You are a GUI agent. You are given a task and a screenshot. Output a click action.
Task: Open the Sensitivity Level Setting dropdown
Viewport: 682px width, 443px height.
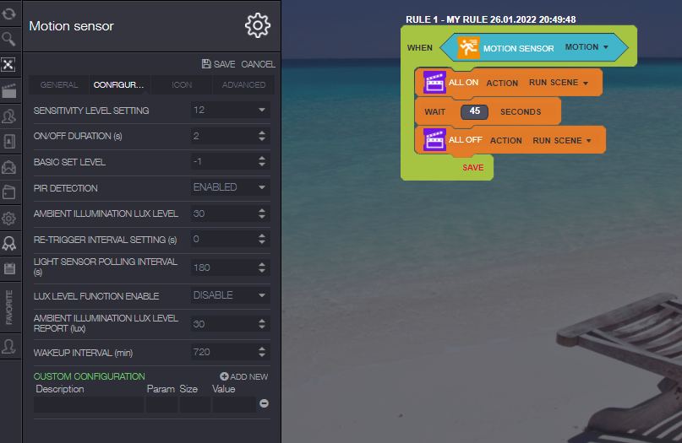click(x=230, y=111)
